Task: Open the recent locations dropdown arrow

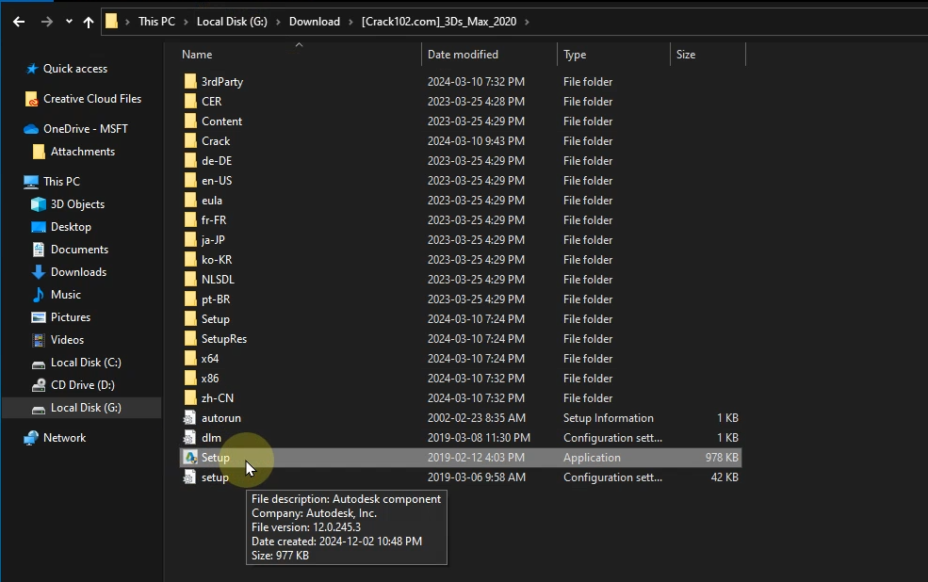Action: point(69,22)
